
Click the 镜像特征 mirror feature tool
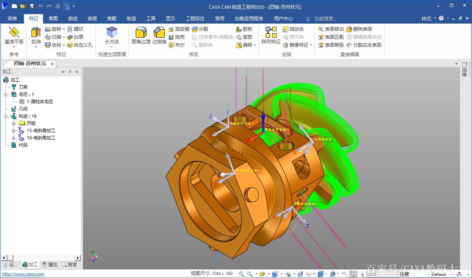[x=296, y=45]
